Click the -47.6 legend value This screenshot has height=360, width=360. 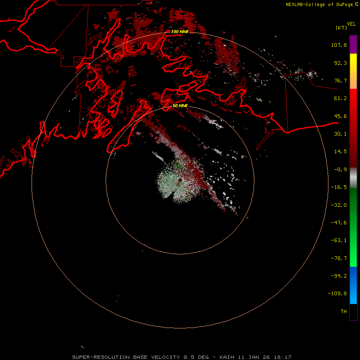[339, 223]
